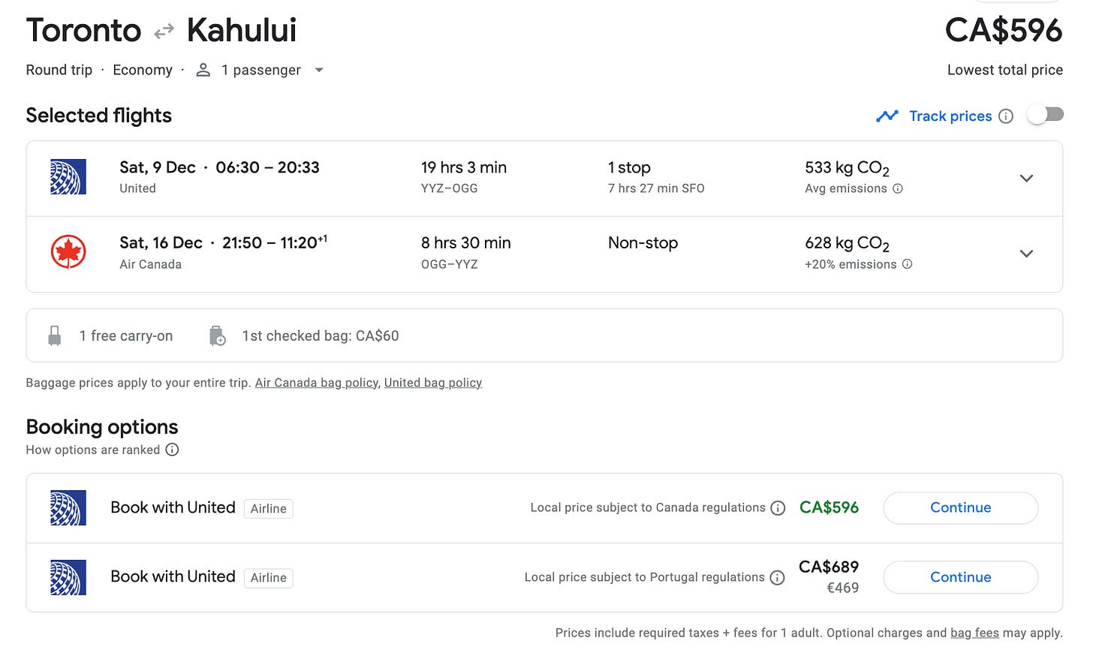This screenshot has height=656, width=1093.
Task: Click the Track prices info icon
Action: point(1006,116)
